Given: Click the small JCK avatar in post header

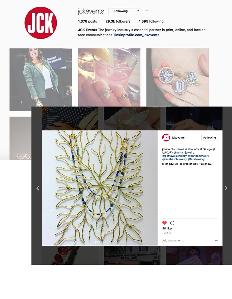Looking at the screenshot, I should [166, 137].
